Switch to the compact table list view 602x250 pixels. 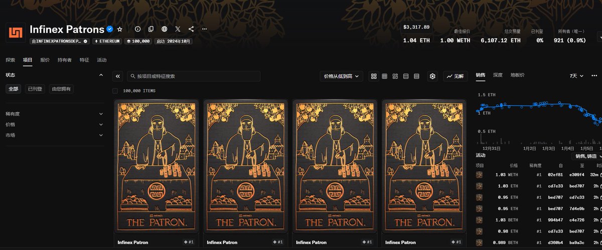pyautogui.click(x=416, y=76)
